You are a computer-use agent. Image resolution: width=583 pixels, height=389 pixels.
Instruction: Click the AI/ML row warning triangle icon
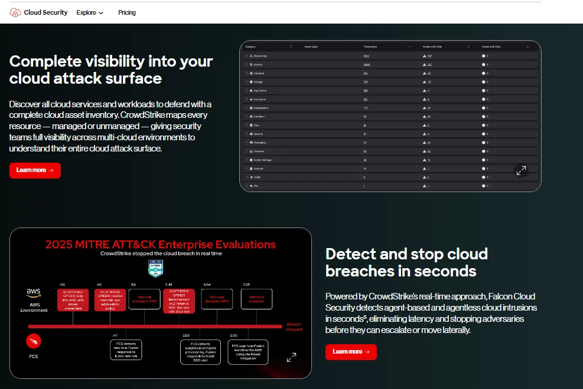pos(424,177)
